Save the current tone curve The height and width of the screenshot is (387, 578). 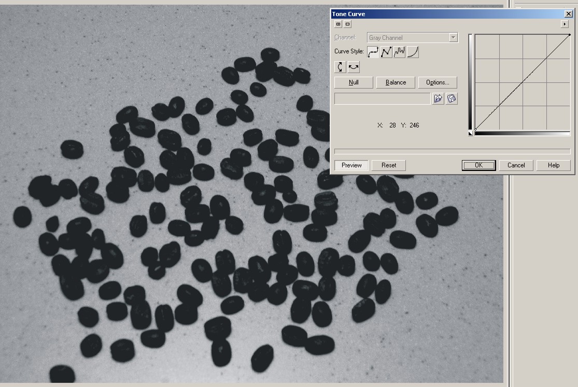(x=452, y=98)
